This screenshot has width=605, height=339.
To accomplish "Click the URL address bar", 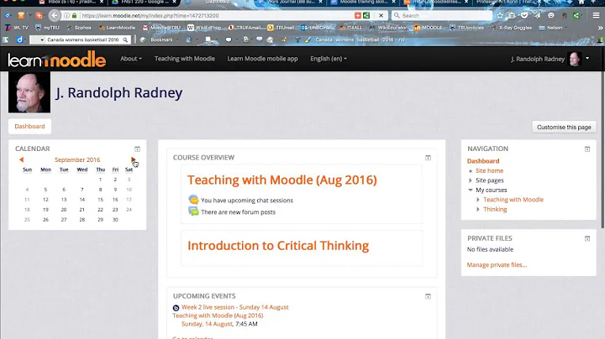I will coord(216,15).
